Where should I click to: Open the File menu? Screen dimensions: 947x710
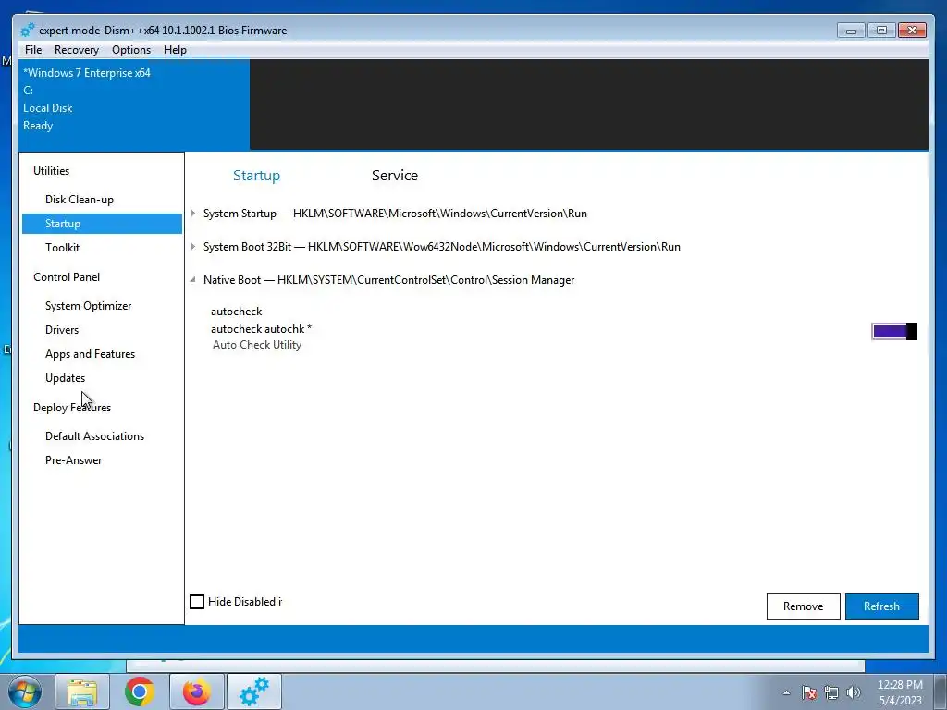pyautogui.click(x=33, y=50)
